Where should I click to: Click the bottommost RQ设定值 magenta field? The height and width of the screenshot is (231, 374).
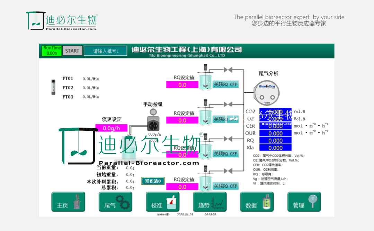click(182, 187)
